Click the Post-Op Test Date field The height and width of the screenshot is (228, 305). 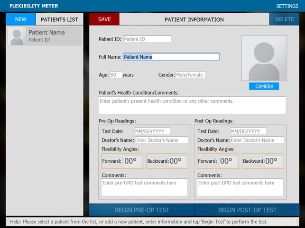point(248,131)
